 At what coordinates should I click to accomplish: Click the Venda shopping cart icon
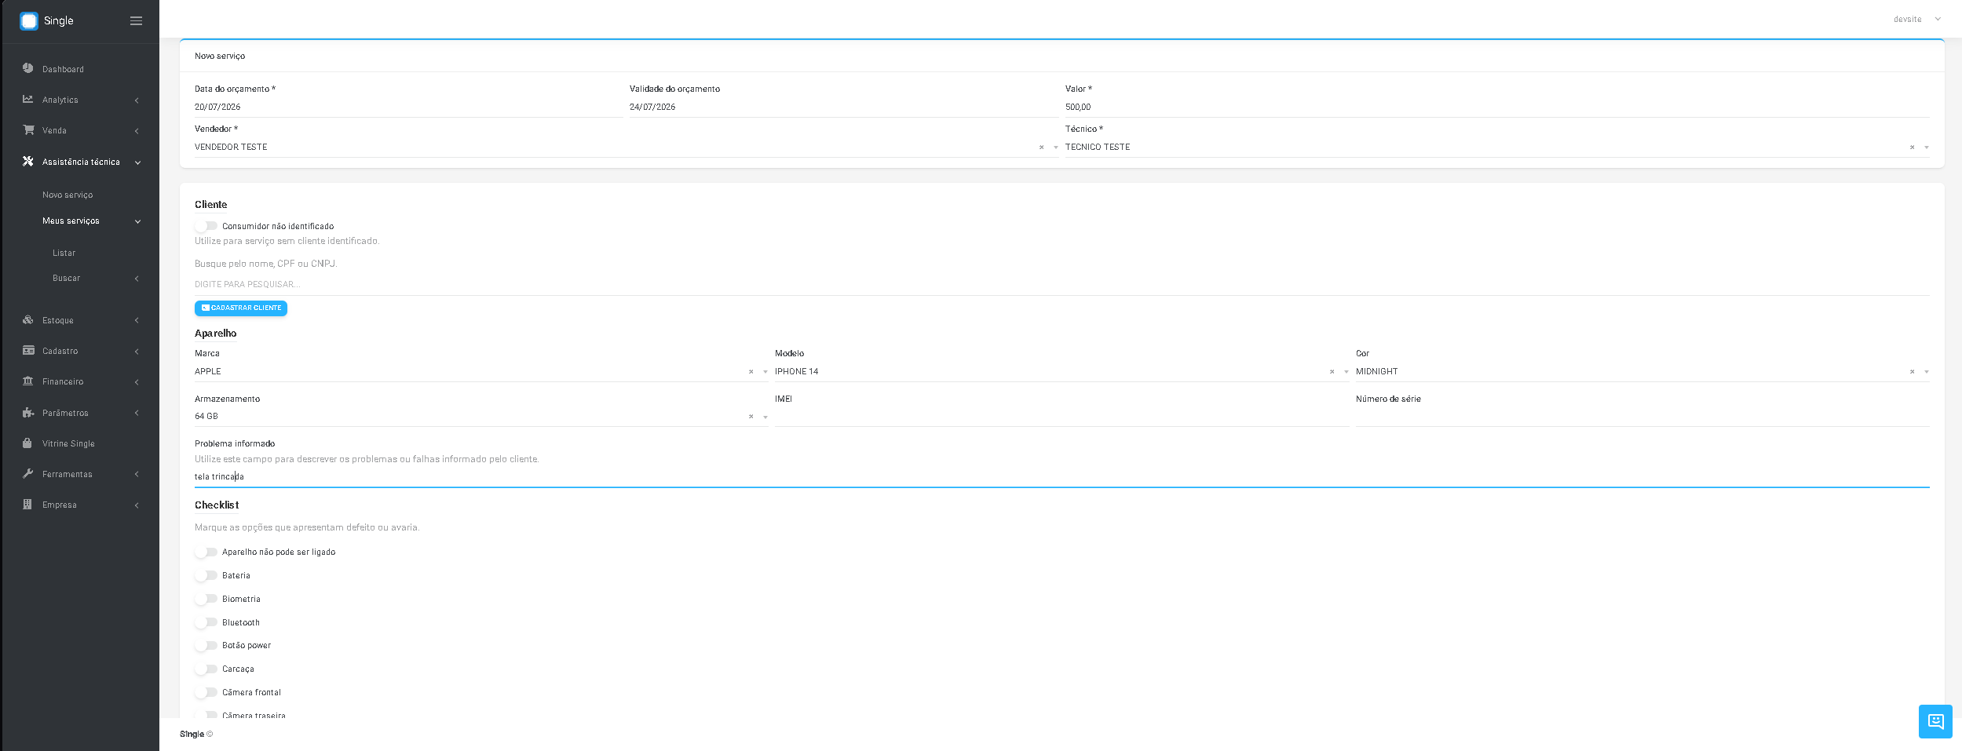click(28, 129)
